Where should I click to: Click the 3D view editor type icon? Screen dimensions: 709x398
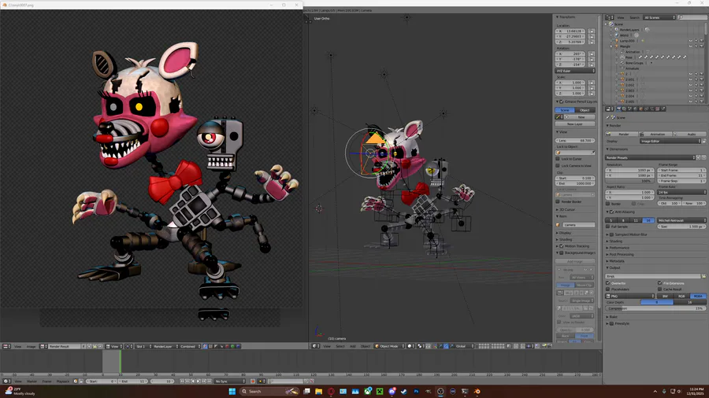click(x=316, y=346)
